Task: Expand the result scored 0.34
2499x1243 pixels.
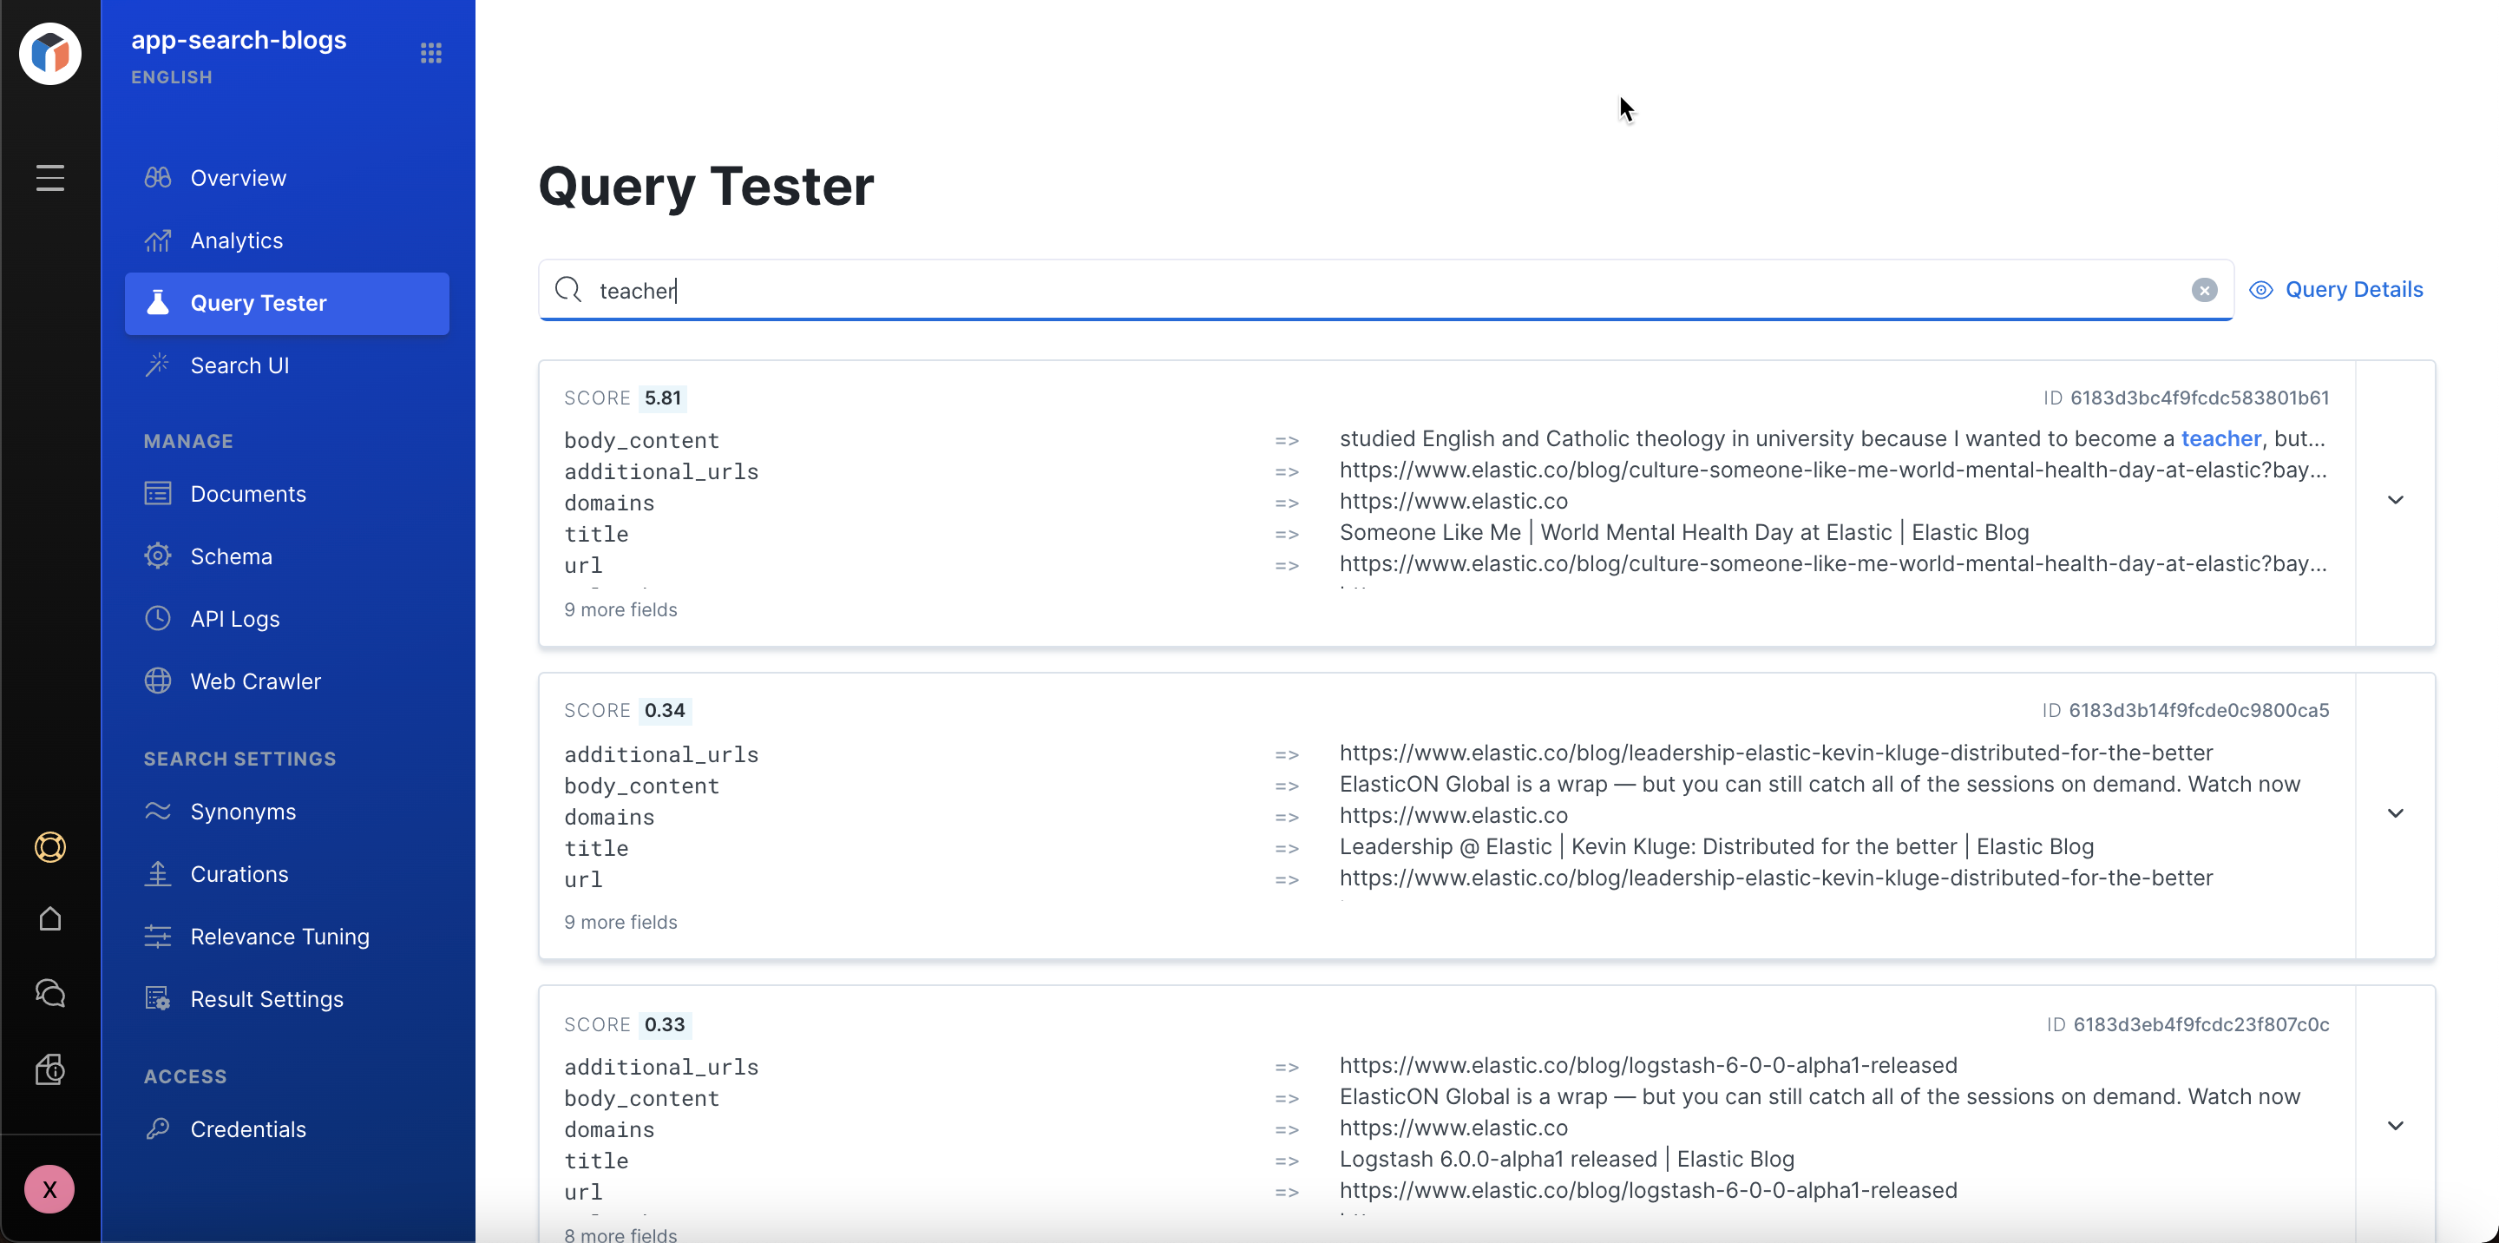Action: (2396, 814)
